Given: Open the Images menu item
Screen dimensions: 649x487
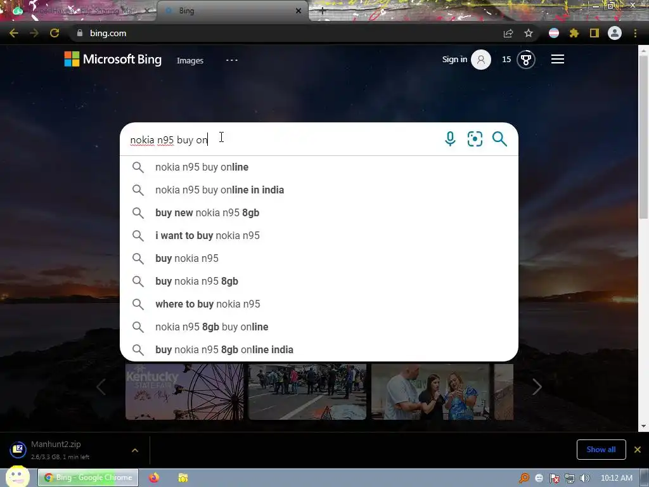Looking at the screenshot, I should pos(190,60).
